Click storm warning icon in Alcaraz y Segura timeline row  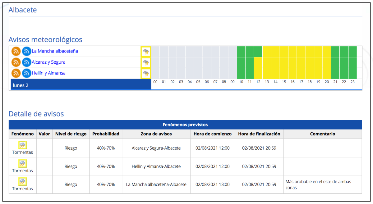click(146, 62)
